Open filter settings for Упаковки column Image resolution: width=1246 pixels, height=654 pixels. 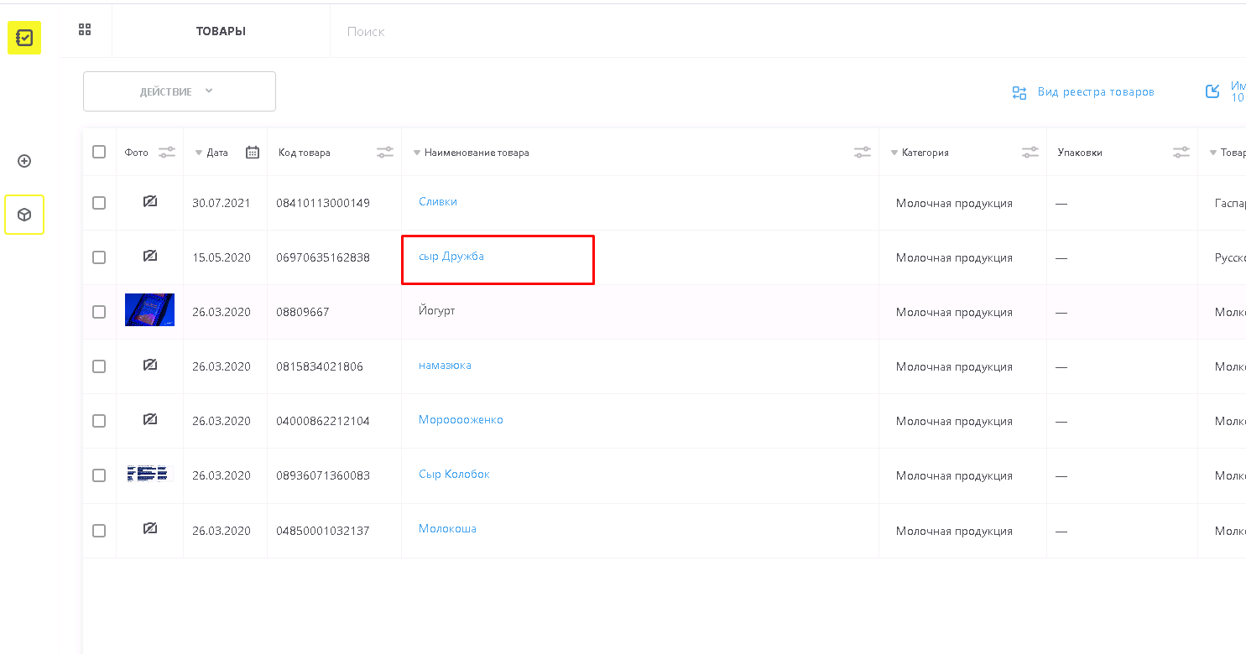[x=1181, y=152]
